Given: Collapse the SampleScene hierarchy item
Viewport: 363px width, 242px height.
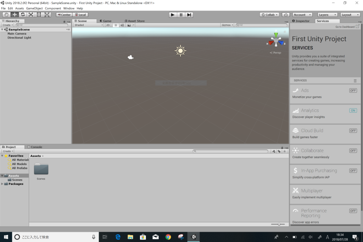Looking at the screenshot, I should [2, 29].
